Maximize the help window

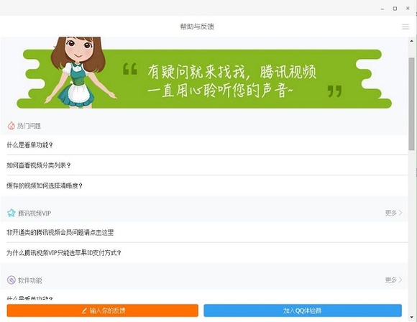(395, 9)
